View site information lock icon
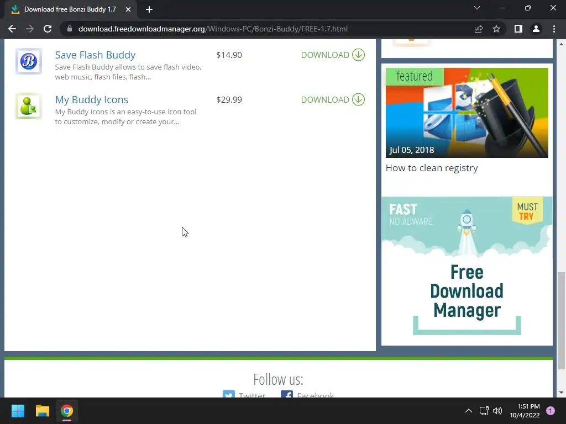The width and height of the screenshot is (566, 424). [x=70, y=29]
